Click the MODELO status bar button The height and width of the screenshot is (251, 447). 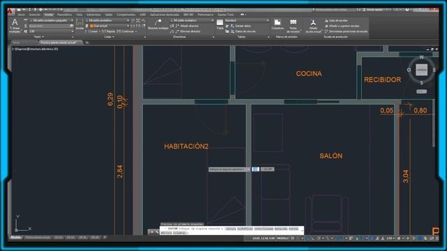(x=283, y=238)
